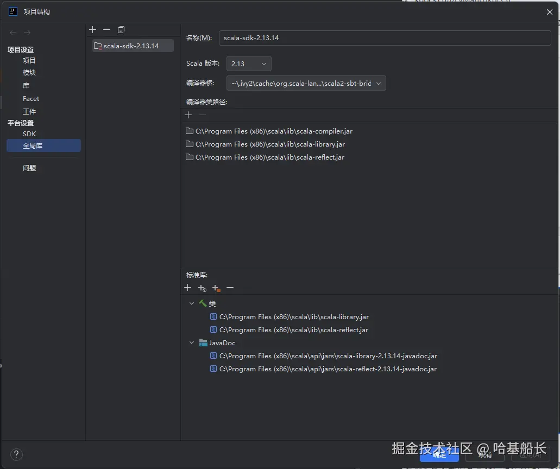Add excluded root to standard library
The height and width of the screenshot is (469, 560).
(216, 288)
